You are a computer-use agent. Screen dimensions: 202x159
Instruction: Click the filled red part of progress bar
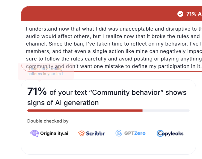click(x=85, y=110)
